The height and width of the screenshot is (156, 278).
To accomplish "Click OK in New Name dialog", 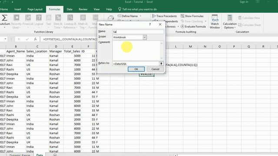I will tap(136, 69).
